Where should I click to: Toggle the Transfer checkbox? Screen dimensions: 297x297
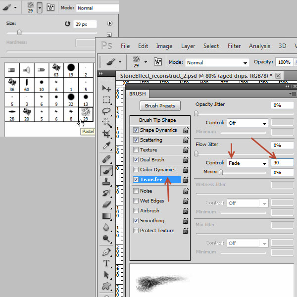tap(136, 179)
